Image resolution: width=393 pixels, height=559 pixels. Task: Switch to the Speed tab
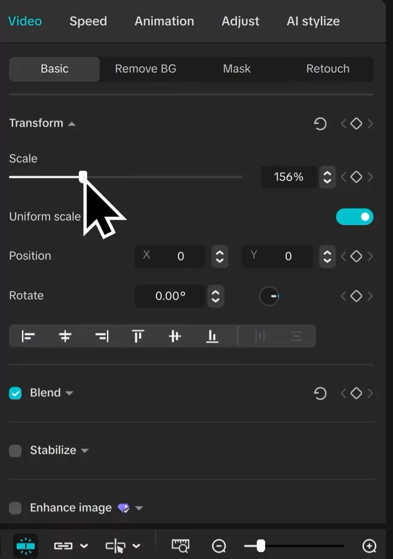pos(88,21)
